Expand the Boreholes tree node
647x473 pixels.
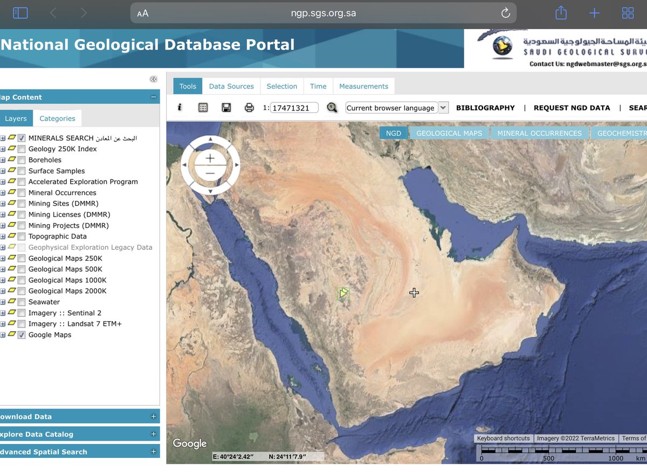coord(3,160)
